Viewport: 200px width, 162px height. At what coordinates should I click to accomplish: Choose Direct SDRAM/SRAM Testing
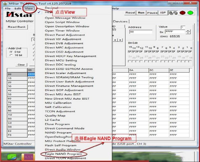[69, 77]
